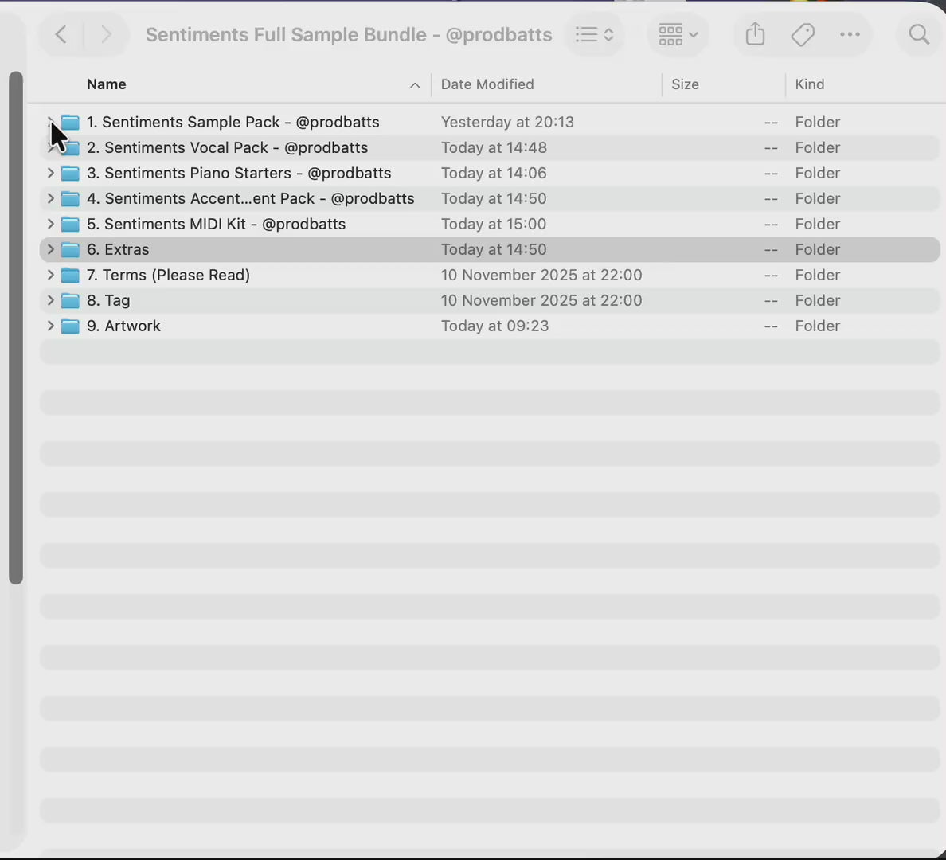Sort by Date Modified column header

coord(487,84)
